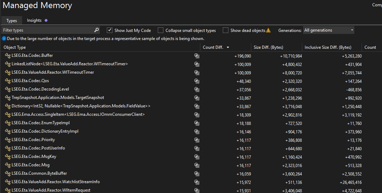
Task: Open instances icon for Dictionary Int32 Nullable row
Action: click(x=197, y=106)
